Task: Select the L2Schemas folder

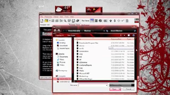Action: point(83,63)
